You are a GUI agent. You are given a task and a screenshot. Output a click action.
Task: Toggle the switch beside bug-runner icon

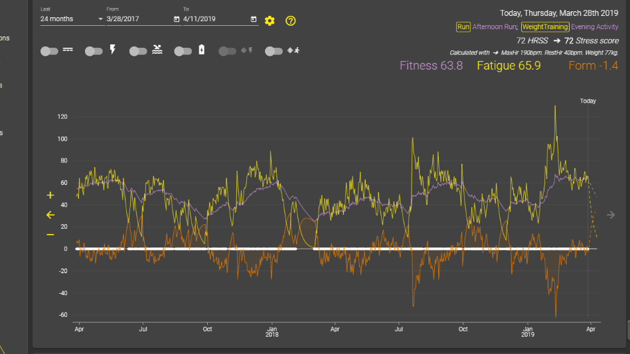[x=274, y=51]
